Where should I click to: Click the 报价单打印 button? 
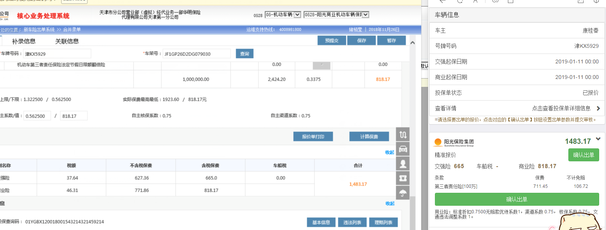[313, 137]
